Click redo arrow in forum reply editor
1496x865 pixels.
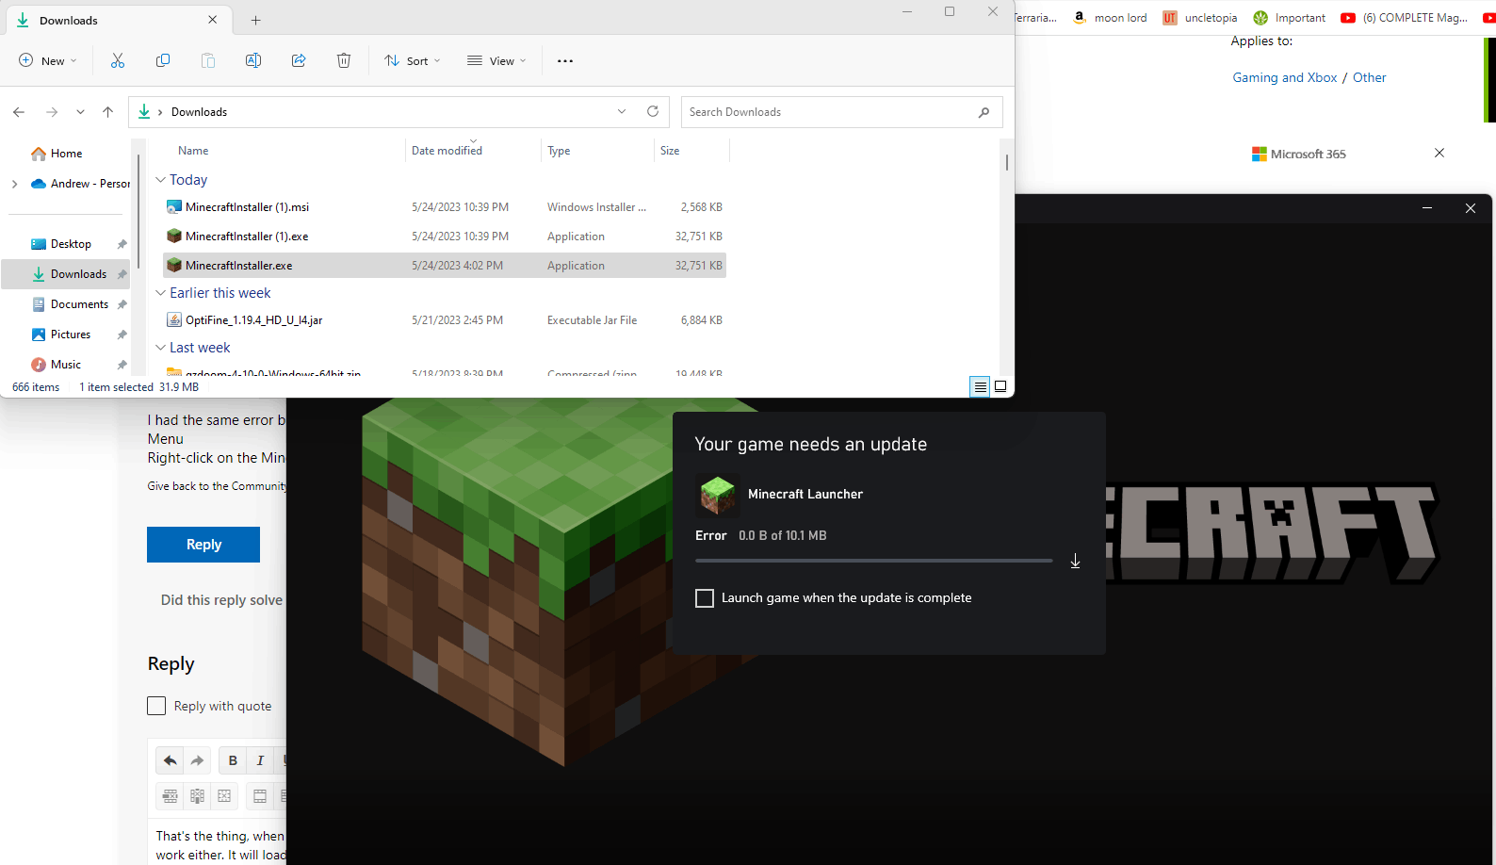(x=197, y=760)
